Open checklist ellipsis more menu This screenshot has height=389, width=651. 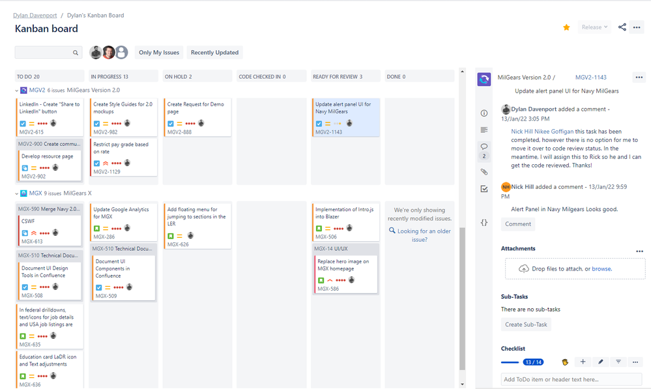635,362
